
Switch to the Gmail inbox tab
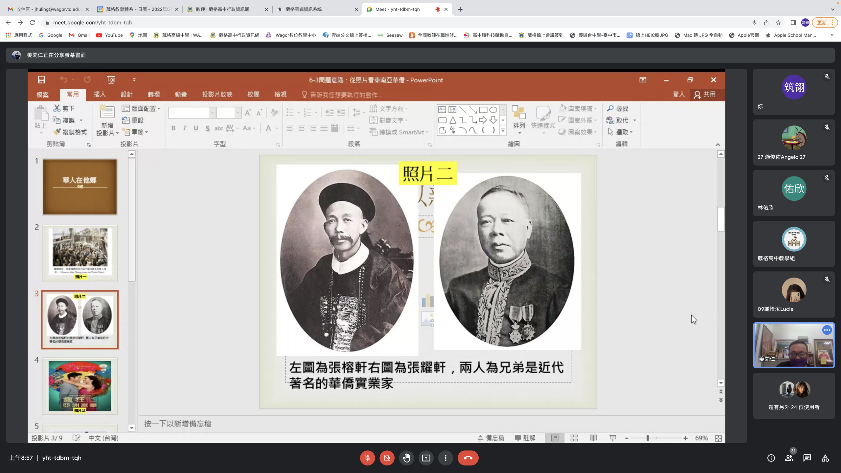(x=49, y=9)
